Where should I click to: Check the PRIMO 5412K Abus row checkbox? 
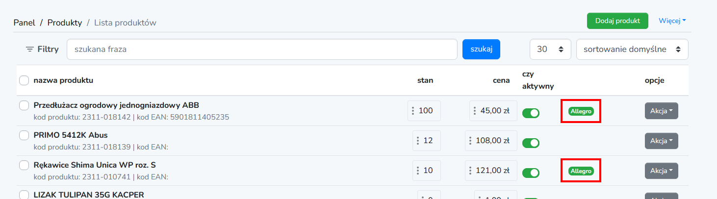[x=24, y=135]
